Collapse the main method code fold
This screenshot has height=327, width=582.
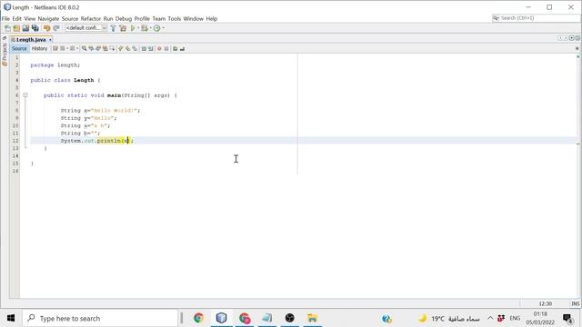pos(25,95)
